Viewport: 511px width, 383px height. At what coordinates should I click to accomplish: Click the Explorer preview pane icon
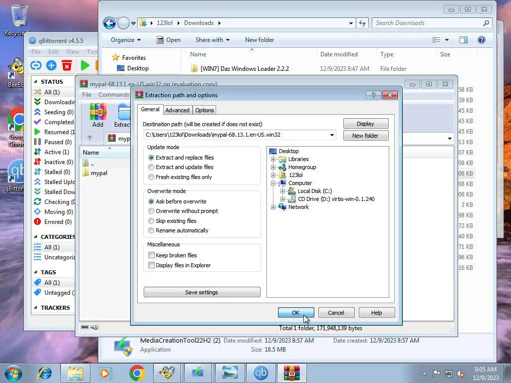pyautogui.click(x=464, y=40)
